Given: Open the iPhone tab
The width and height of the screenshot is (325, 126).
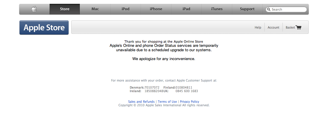Looking at the screenshot, I should (x=156, y=9).
